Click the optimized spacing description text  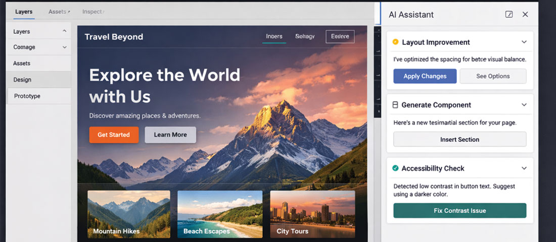click(x=460, y=59)
